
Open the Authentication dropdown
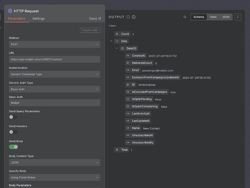pos(55,74)
